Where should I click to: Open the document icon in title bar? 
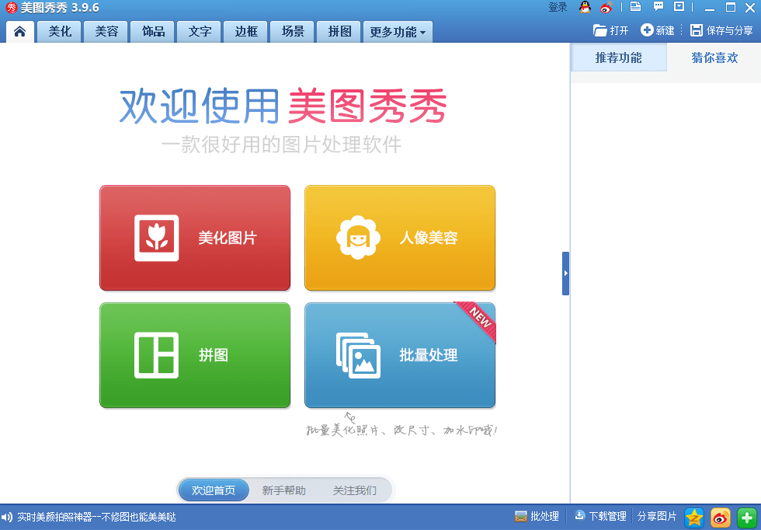pos(635,6)
